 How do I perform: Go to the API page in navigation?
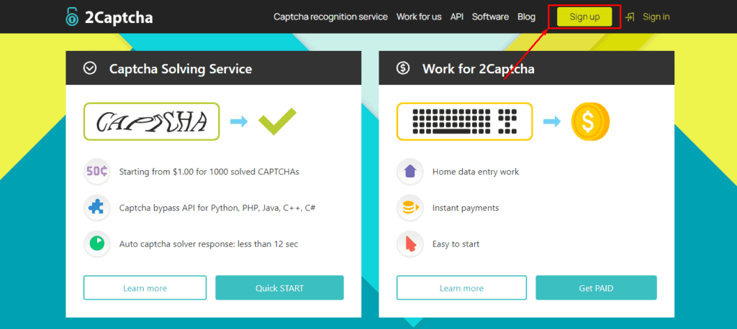click(457, 17)
